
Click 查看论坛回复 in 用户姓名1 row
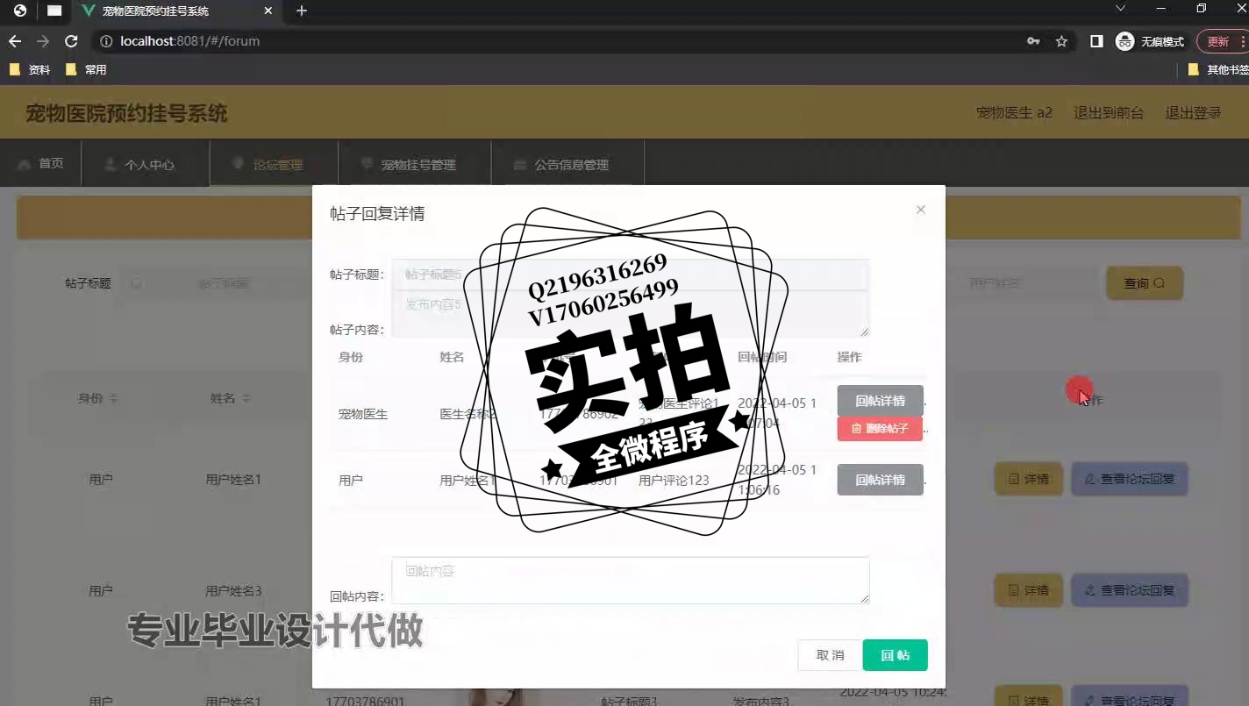[x=1129, y=479]
